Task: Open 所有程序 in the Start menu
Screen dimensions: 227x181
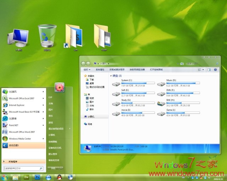Action: (x=24, y=162)
